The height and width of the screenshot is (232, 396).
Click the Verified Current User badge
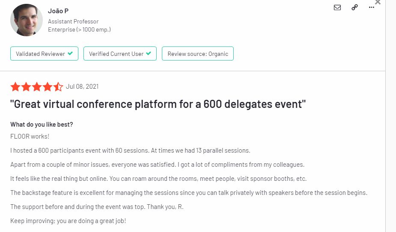120,54
